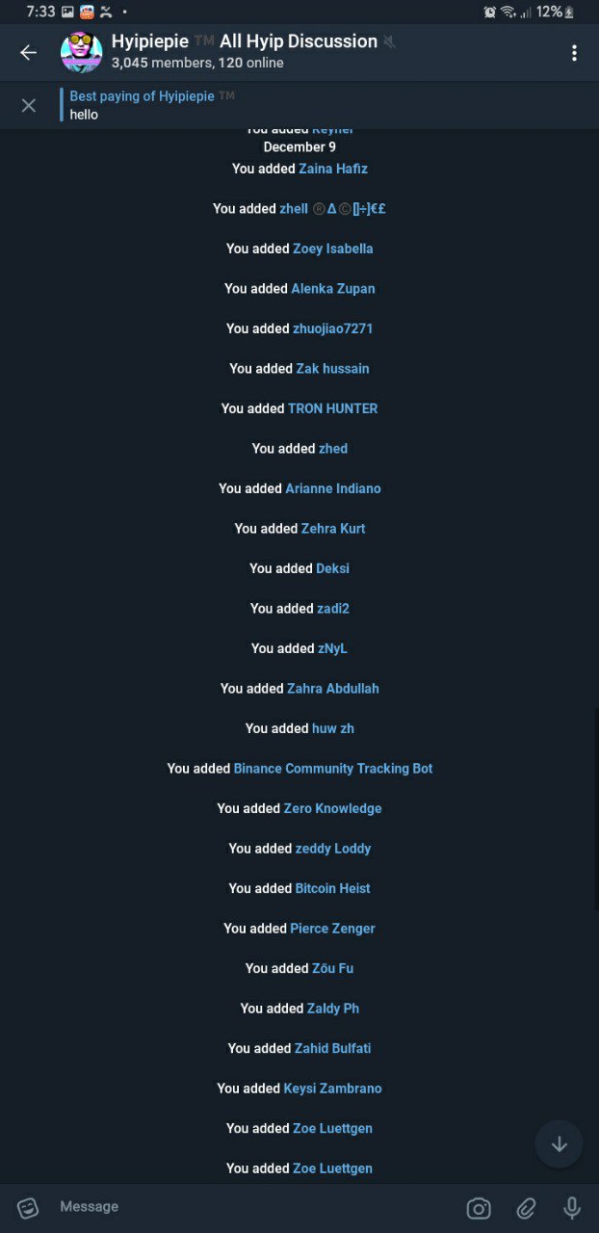Screen dimensions: 599x1233
Task: Open the three-dot options menu
Action: pos(574,53)
